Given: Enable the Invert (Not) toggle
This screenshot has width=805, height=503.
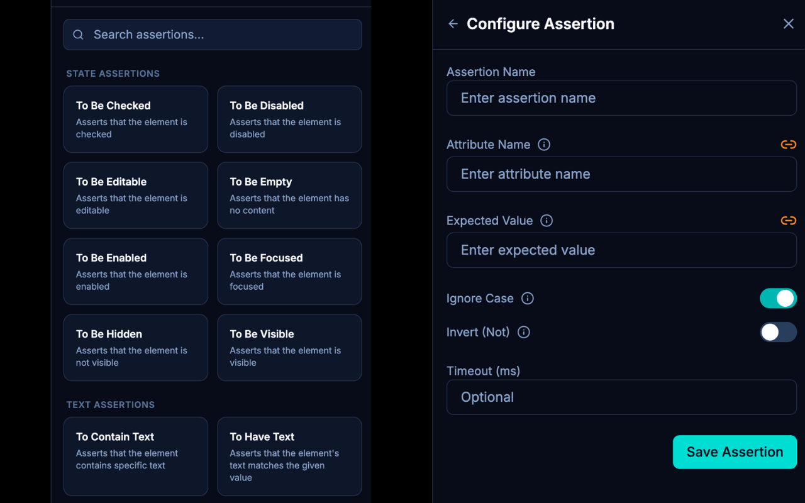Looking at the screenshot, I should pos(778,333).
